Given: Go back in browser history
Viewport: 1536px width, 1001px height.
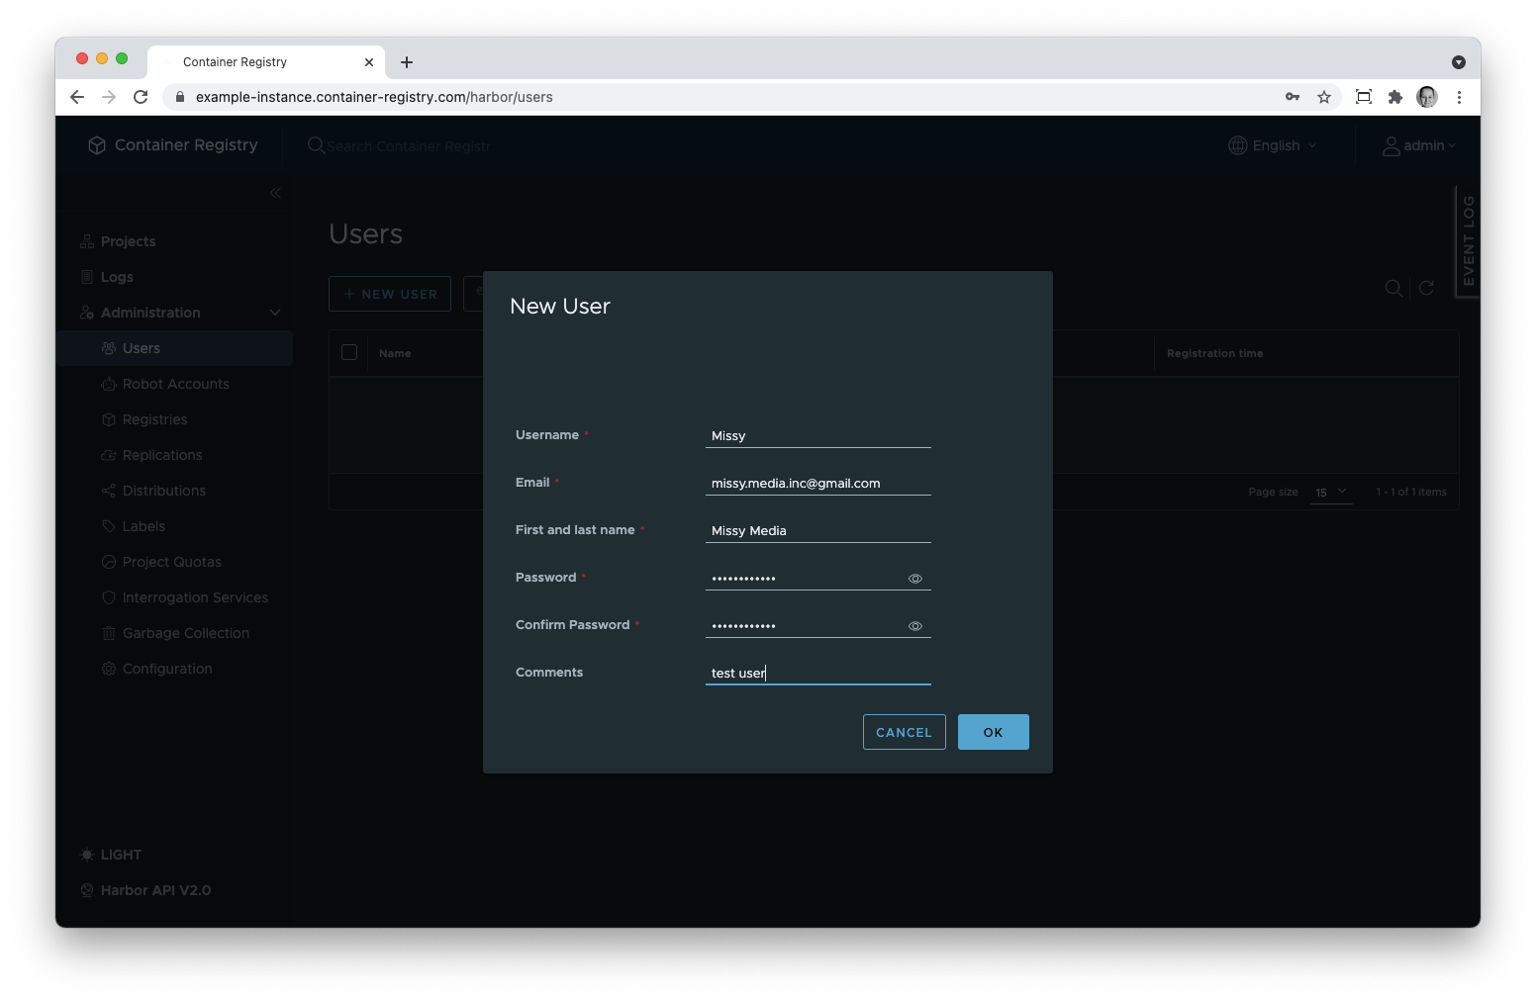Looking at the screenshot, I should 77,97.
